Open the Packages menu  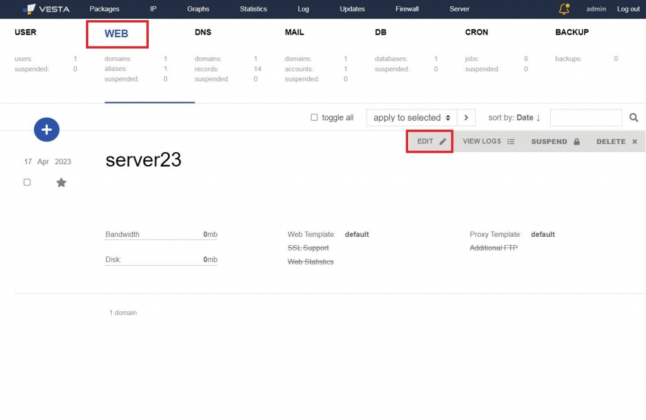(104, 9)
